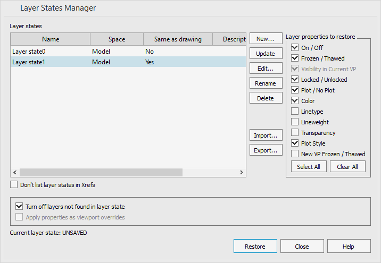Click the Same as drawing column header

[177, 39]
